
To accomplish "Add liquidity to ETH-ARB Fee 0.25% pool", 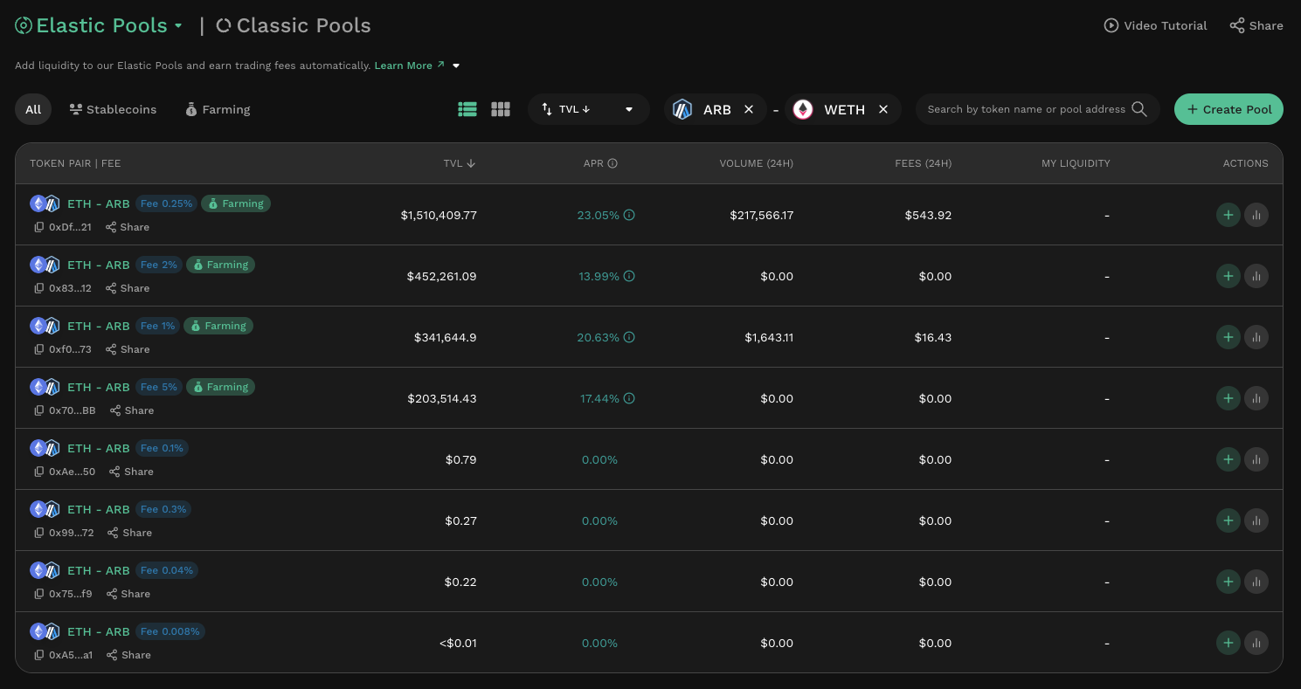I will point(1228,215).
